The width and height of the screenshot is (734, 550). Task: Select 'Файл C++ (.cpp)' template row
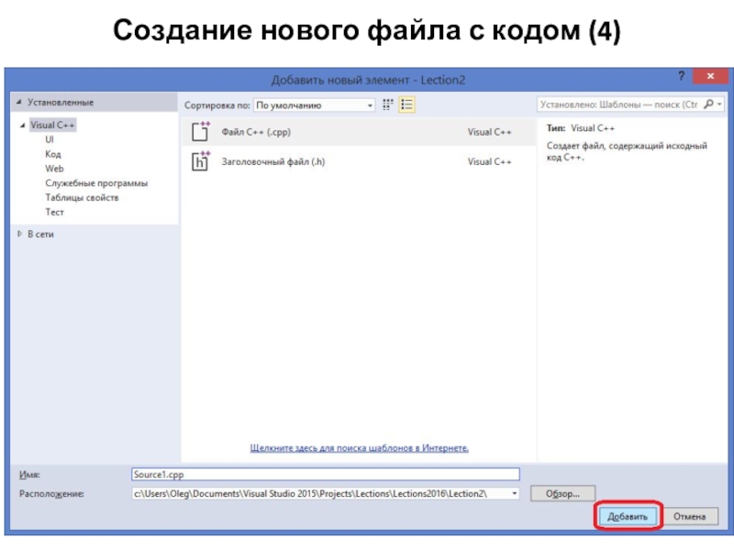(359, 131)
